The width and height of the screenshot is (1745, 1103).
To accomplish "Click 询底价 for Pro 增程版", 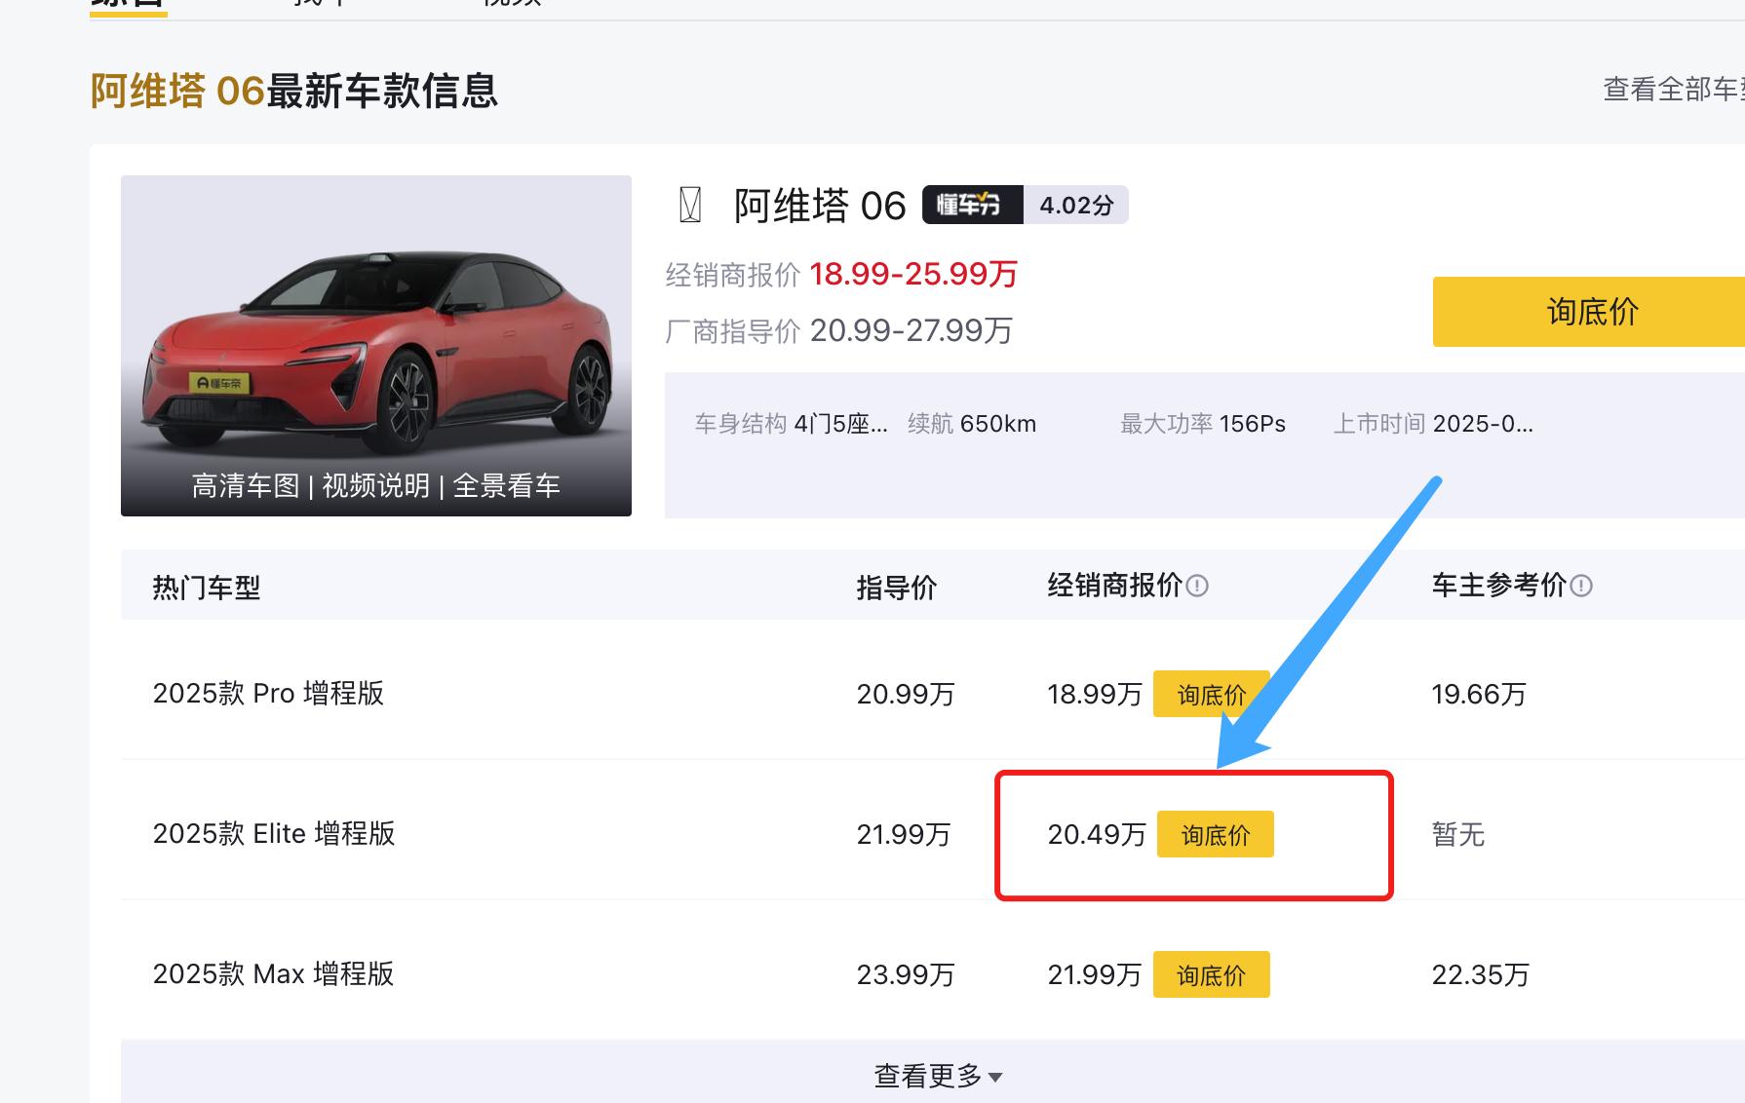I will click(1211, 694).
